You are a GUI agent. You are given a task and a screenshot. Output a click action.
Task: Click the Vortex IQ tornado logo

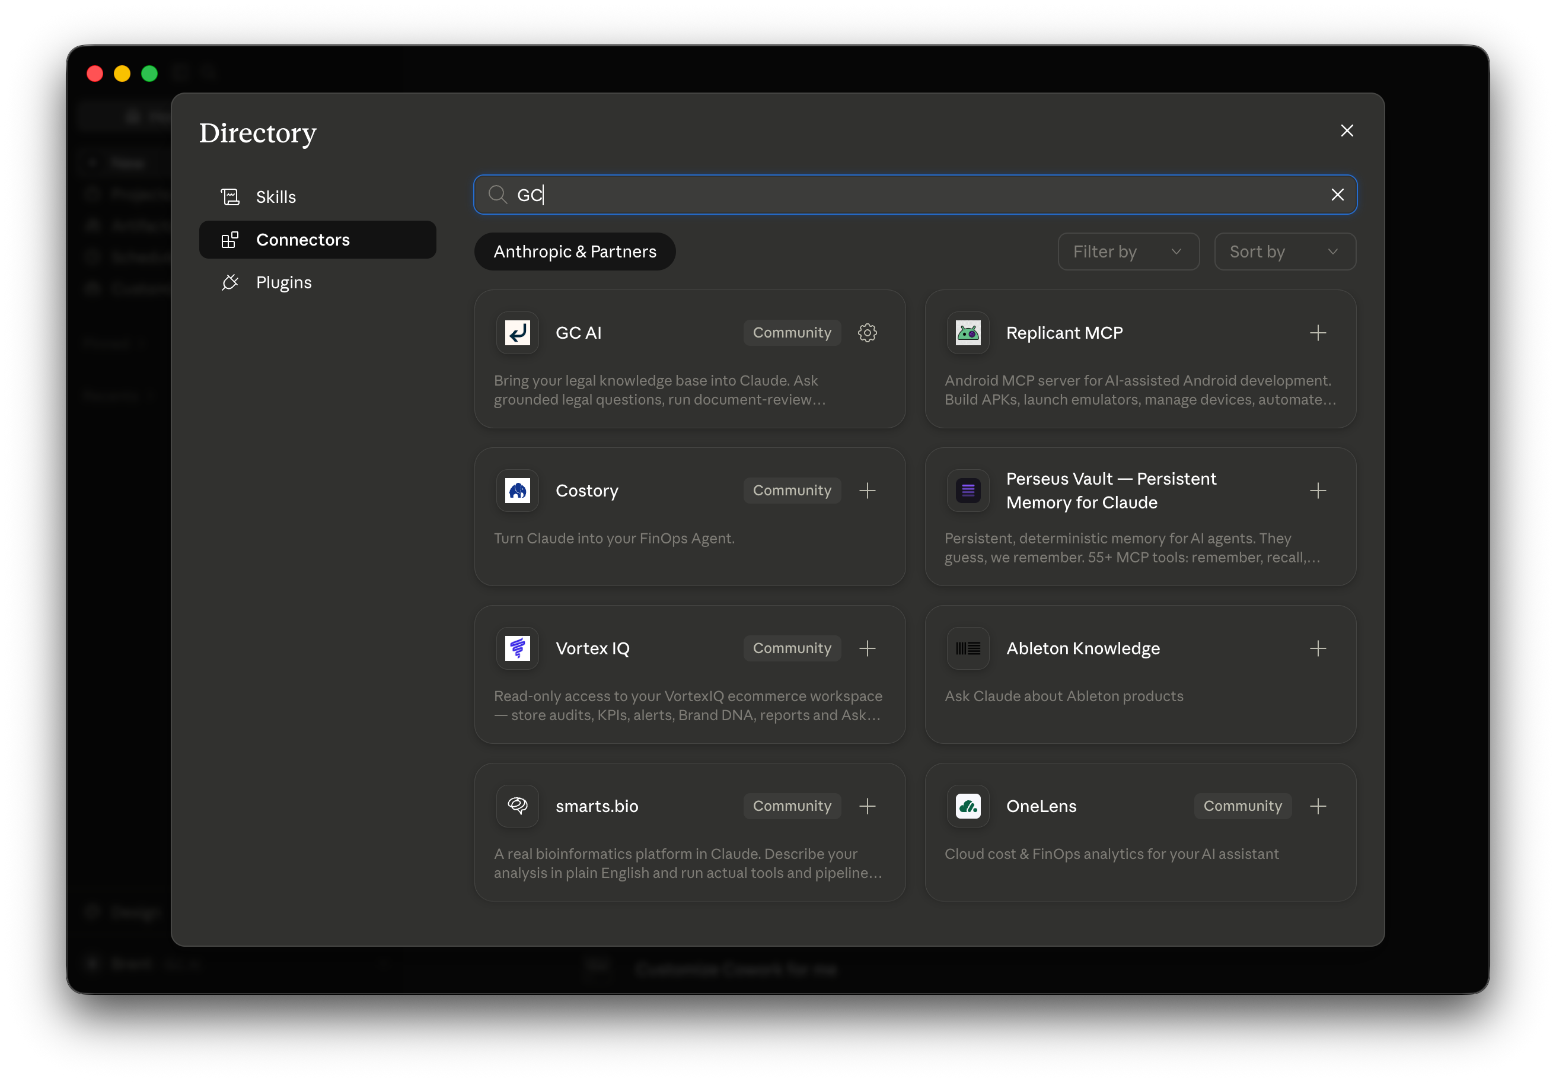click(x=518, y=649)
